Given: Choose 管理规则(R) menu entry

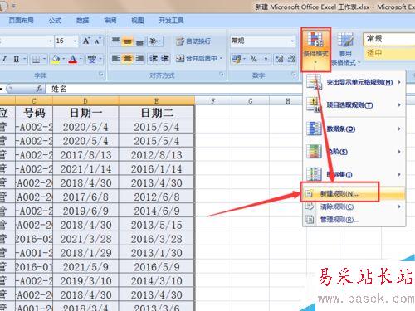Looking at the screenshot, I should (x=354, y=220).
